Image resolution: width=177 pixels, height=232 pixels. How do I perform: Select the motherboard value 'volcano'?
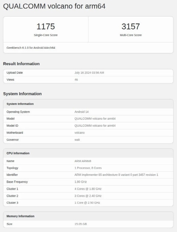(79, 133)
